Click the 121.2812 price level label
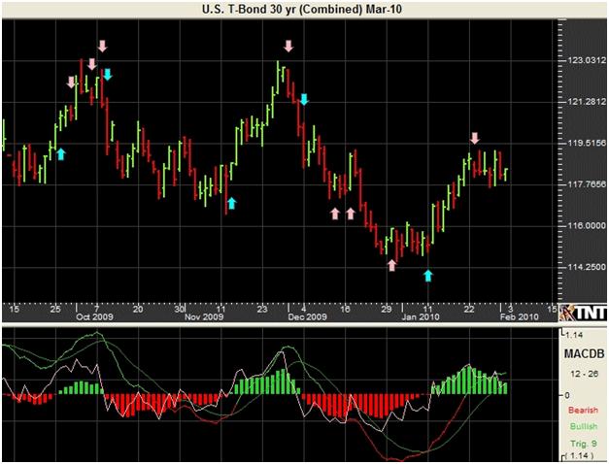The width and height of the screenshot is (609, 464). (x=587, y=102)
